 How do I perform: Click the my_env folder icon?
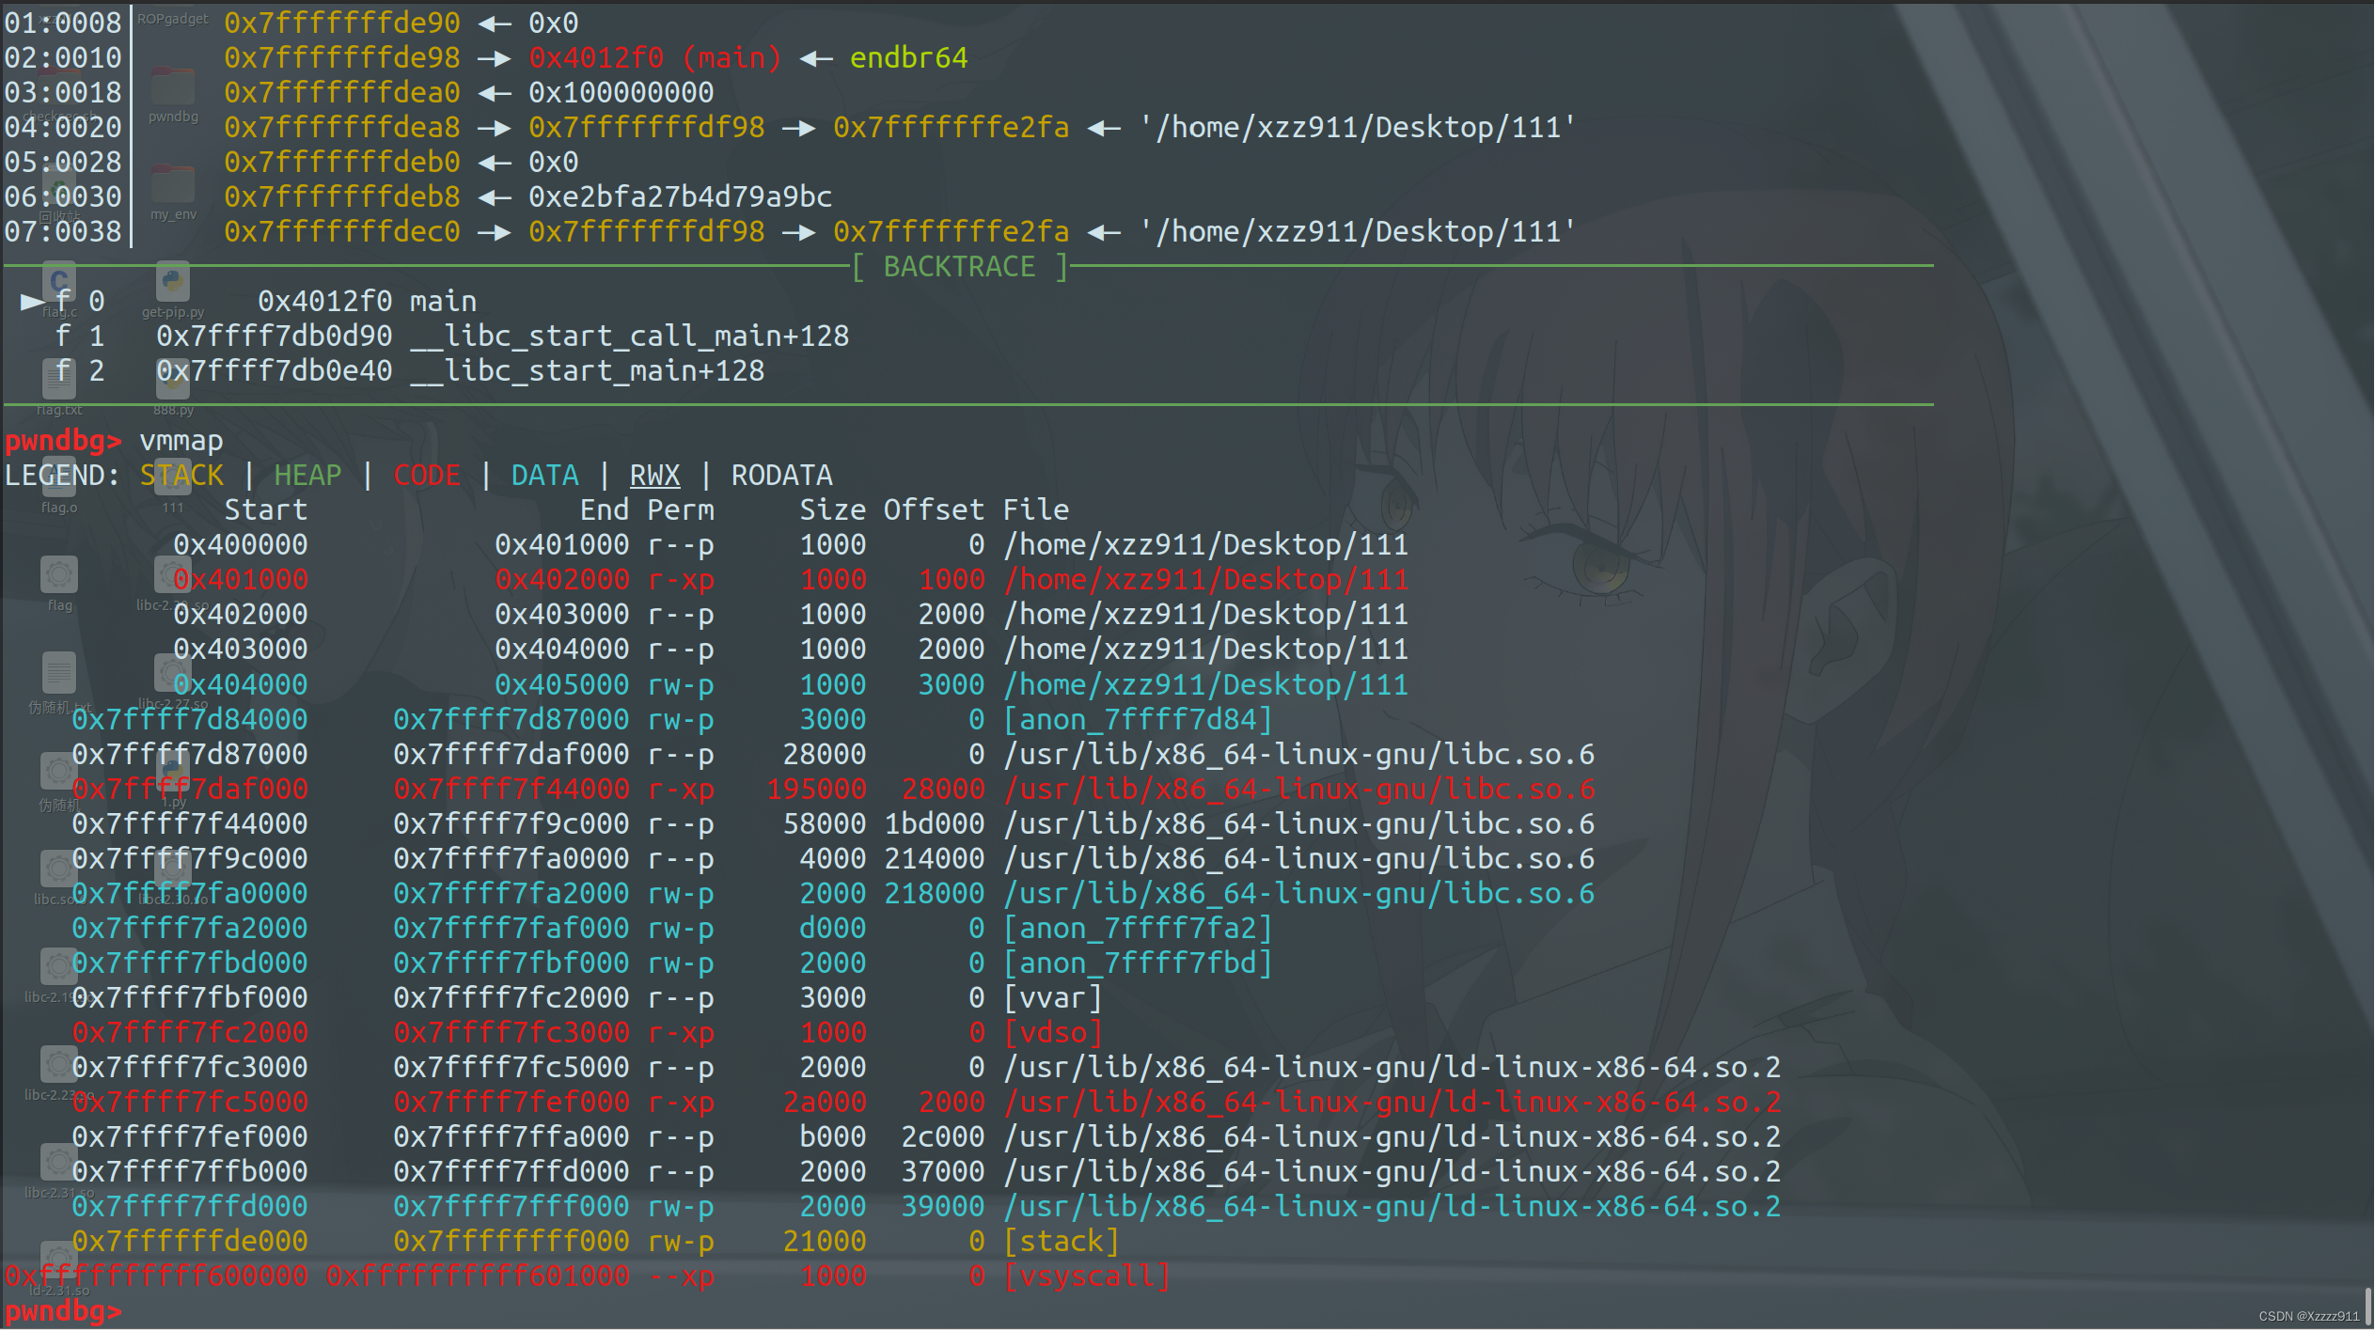click(173, 184)
